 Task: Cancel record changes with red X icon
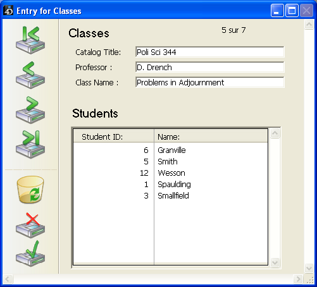coord(30,226)
